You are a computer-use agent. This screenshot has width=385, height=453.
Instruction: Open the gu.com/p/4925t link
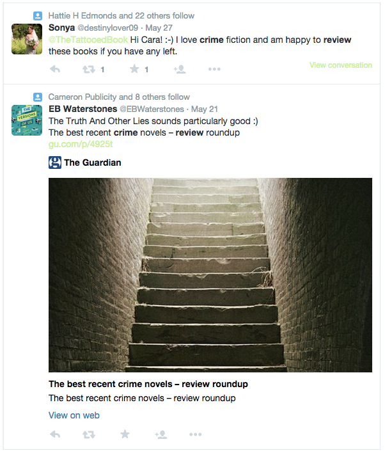click(81, 144)
